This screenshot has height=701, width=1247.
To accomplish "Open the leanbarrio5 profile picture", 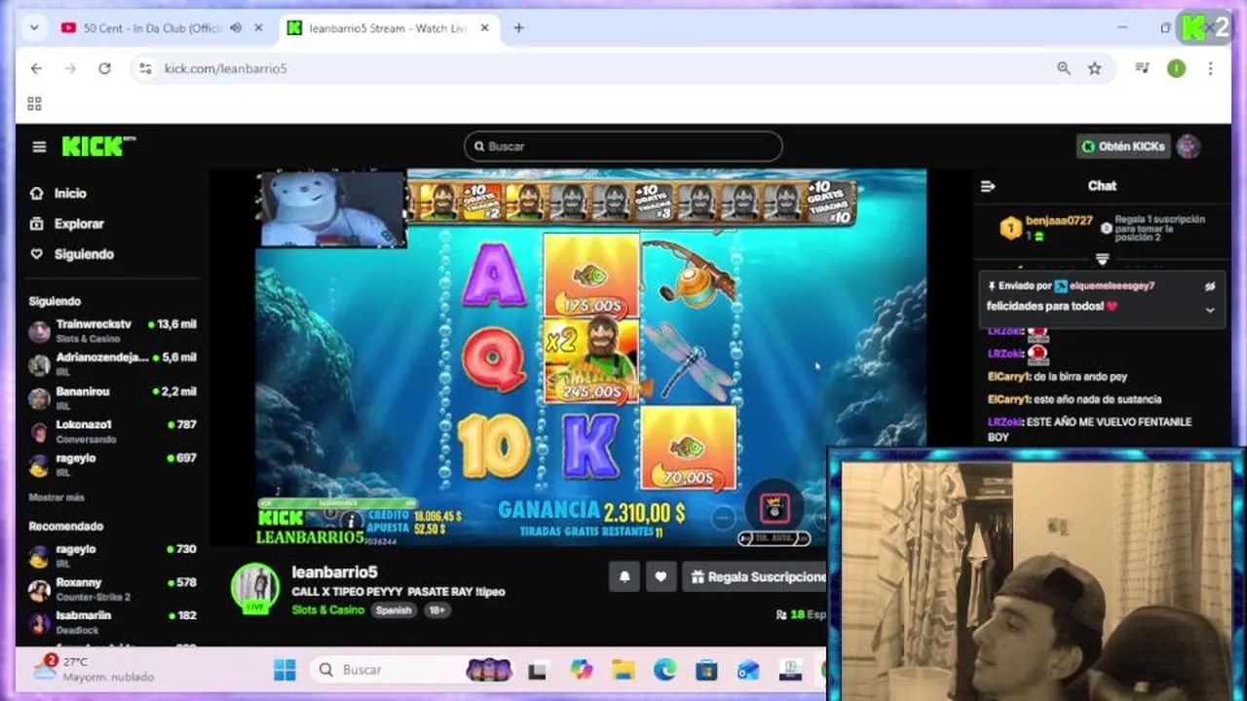I will tap(255, 588).
